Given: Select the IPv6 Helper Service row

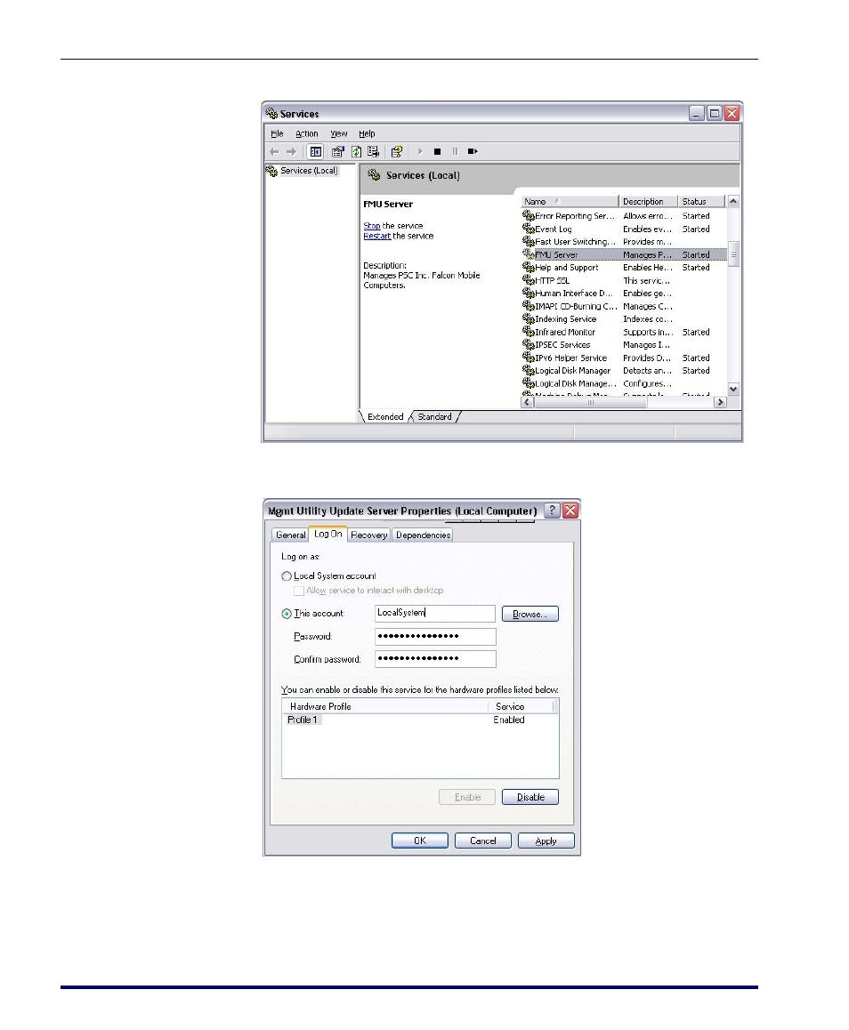Looking at the screenshot, I should point(624,358).
